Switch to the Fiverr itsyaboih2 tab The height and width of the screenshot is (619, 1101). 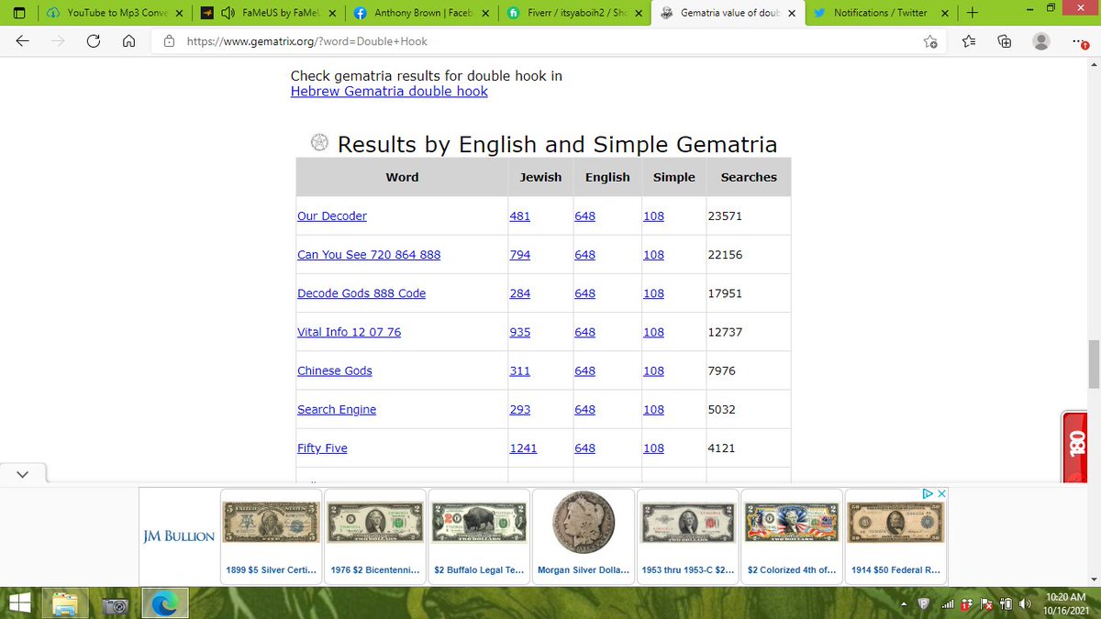pos(574,13)
